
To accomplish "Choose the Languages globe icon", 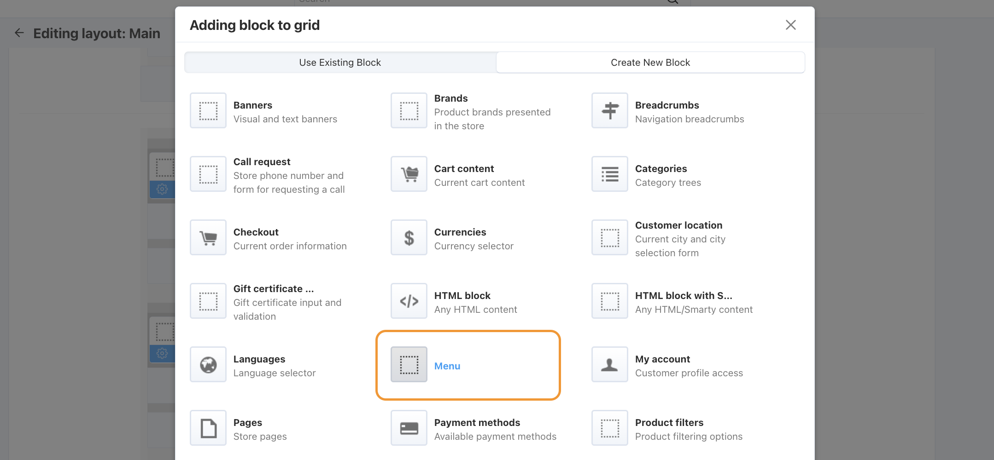I will click(208, 365).
